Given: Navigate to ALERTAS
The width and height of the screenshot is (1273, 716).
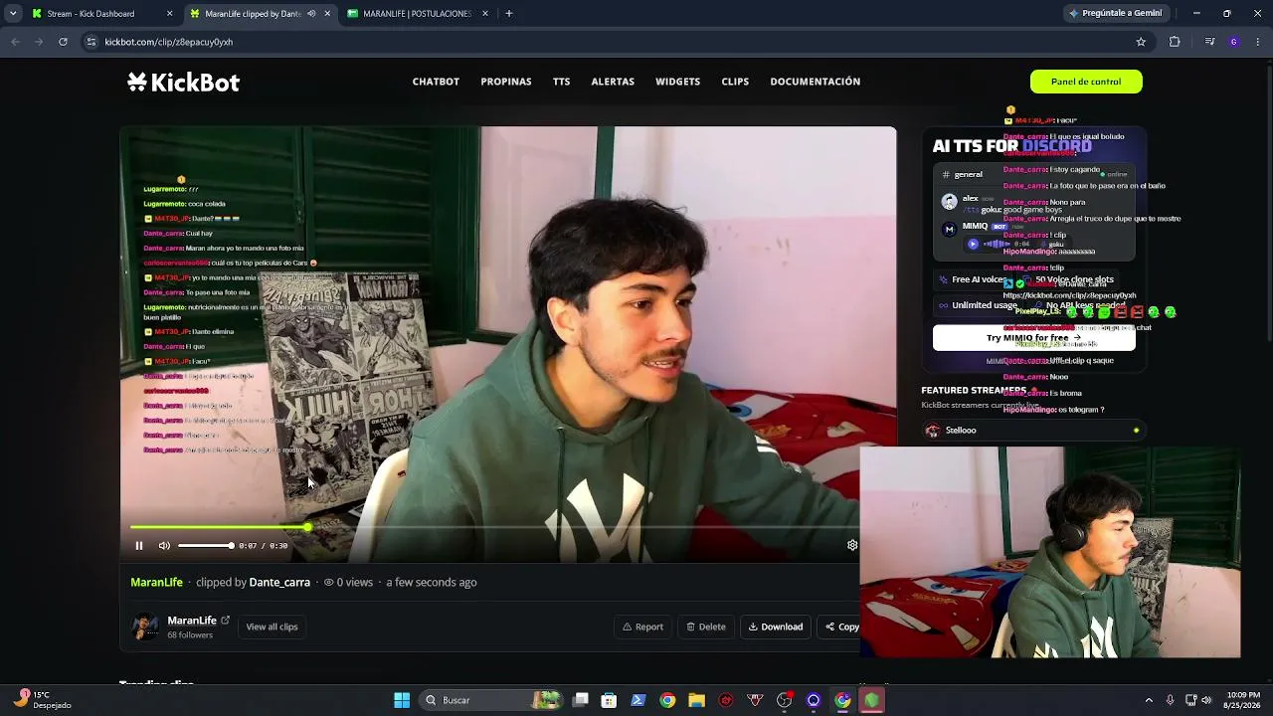Looking at the screenshot, I should point(613,82).
